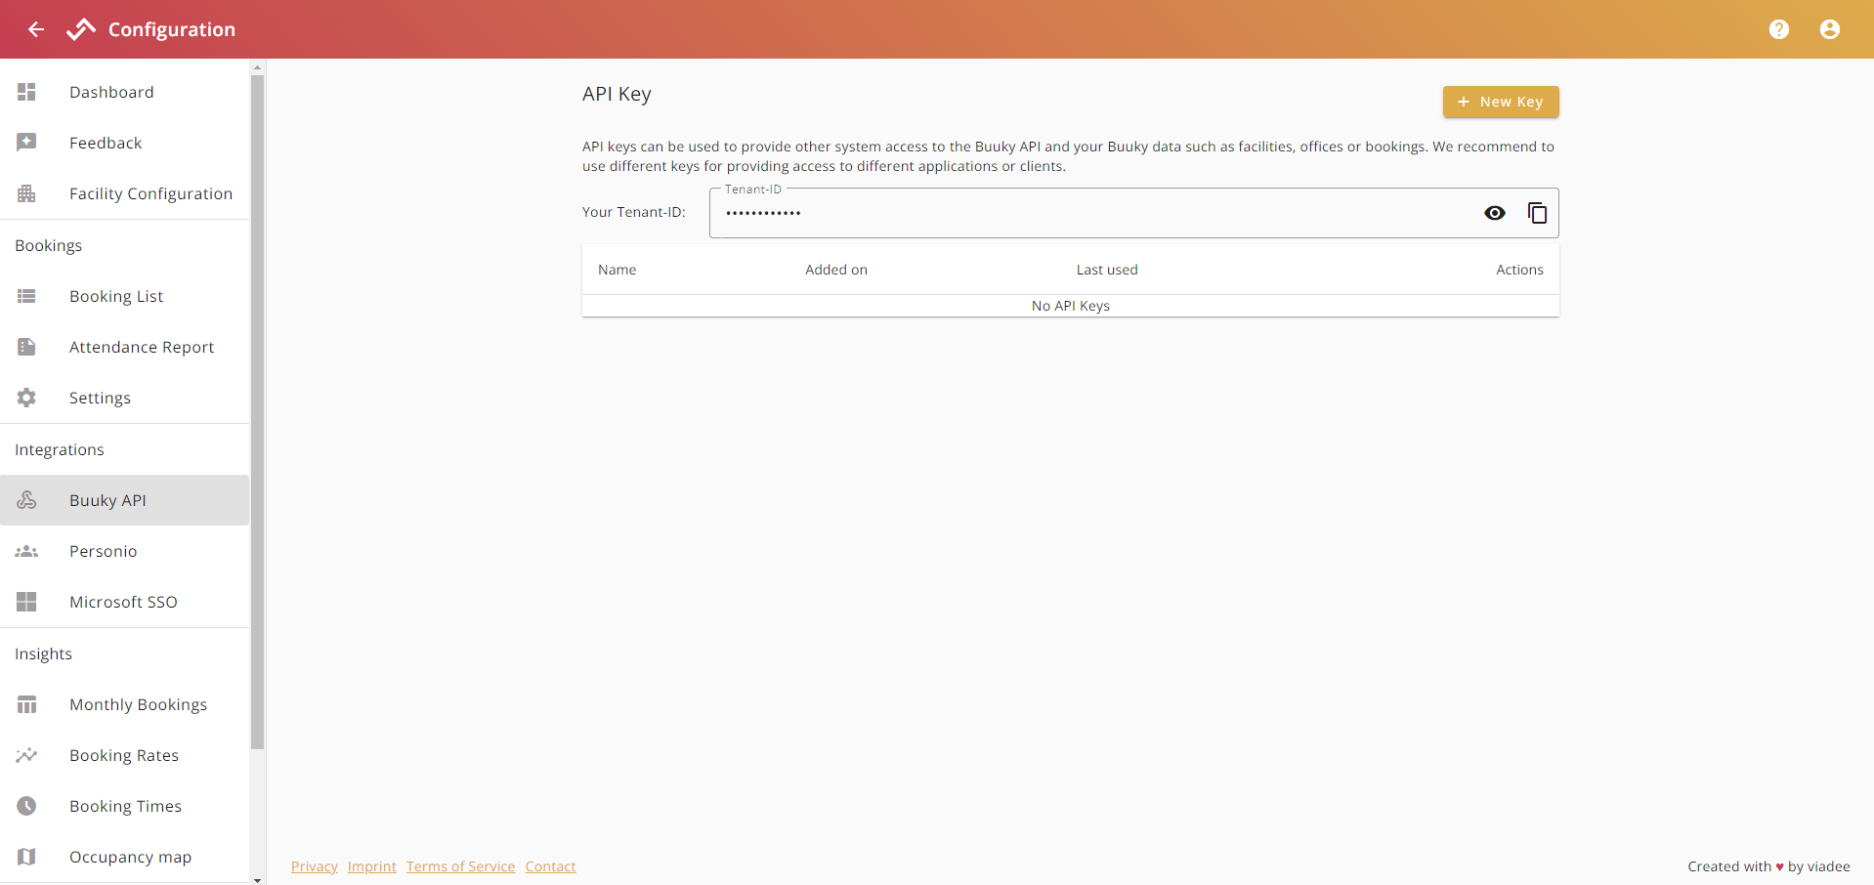Click 'Created with ♥ by viadee' text

(1768, 866)
